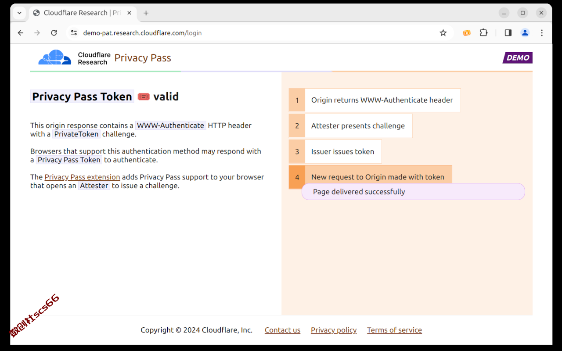Toggle the browser side panel
The width and height of the screenshot is (562, 351).
[508, 33]
